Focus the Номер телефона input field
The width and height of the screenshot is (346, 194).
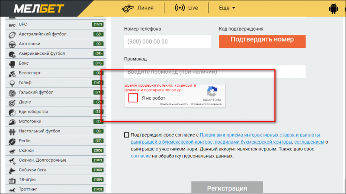[167, 41]
